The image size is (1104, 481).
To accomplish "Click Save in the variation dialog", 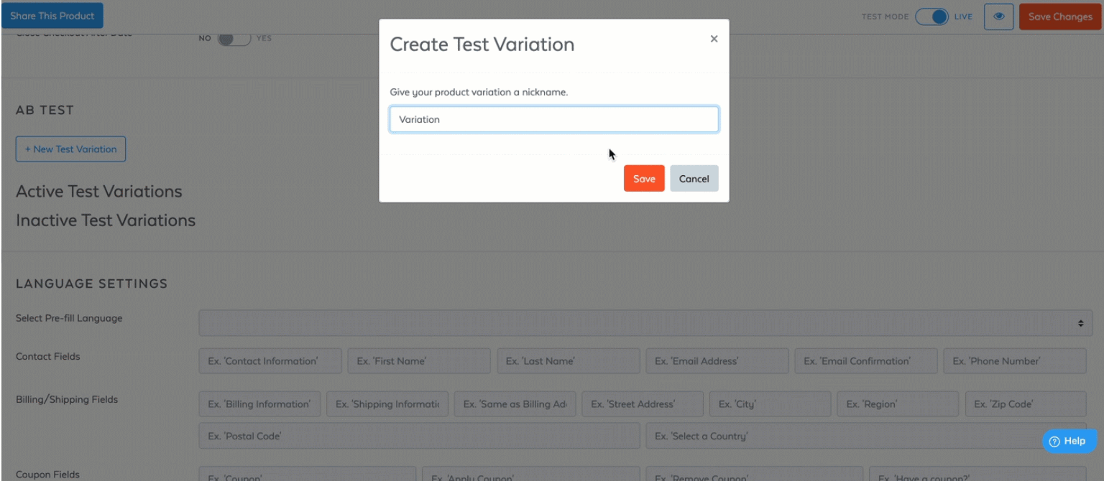I will (x=643, y=179).
